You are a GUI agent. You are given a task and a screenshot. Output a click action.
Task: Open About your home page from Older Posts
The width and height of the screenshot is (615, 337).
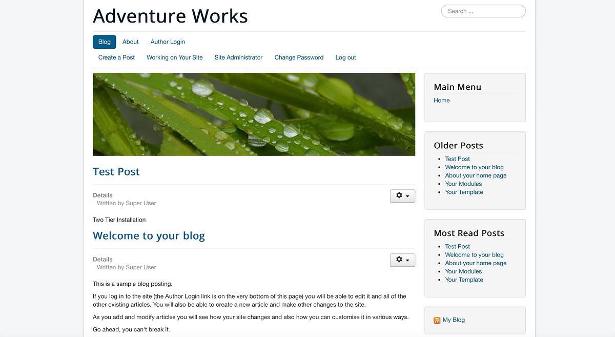click(x=476, y=175)
